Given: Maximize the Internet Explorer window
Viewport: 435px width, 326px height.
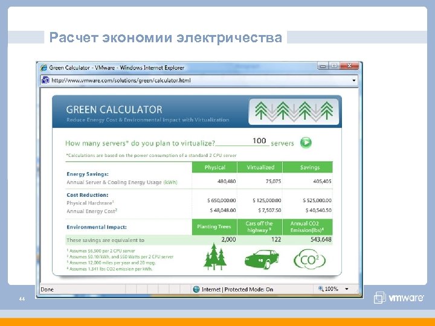Looking at the screenshot, I should point(334,66).
